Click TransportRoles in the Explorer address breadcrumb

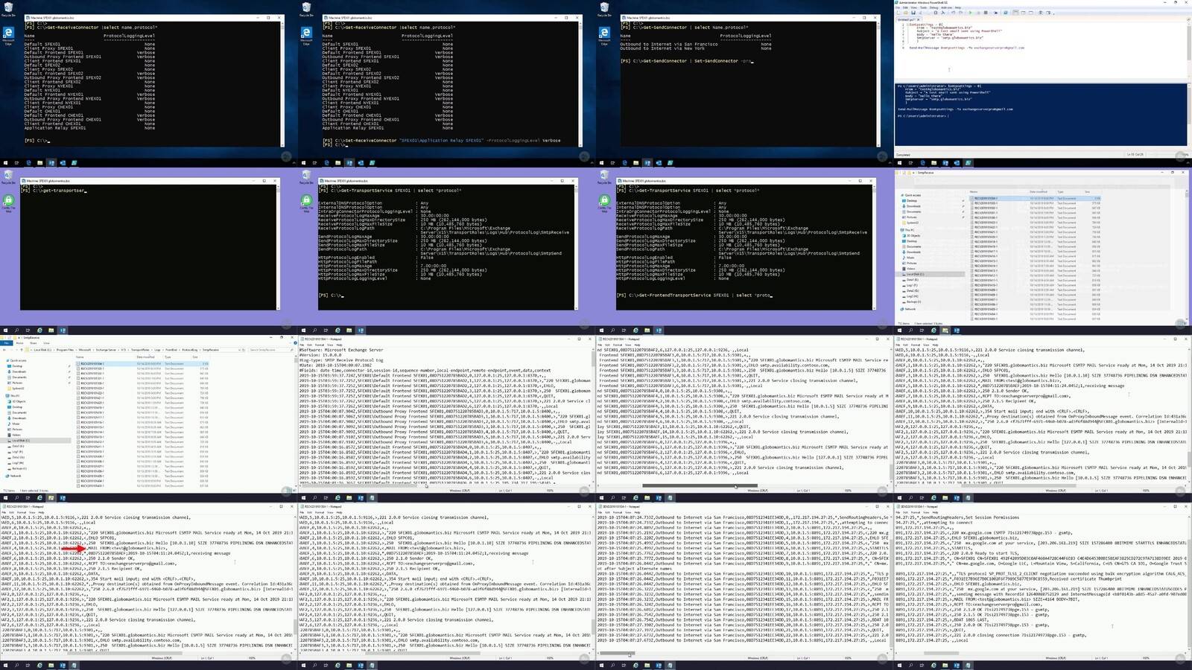coord(140,349)
